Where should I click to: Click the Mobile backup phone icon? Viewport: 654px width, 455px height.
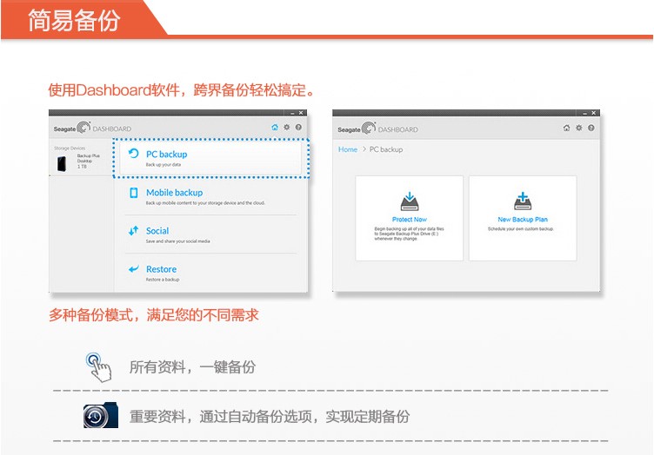(x=133, y=193)
